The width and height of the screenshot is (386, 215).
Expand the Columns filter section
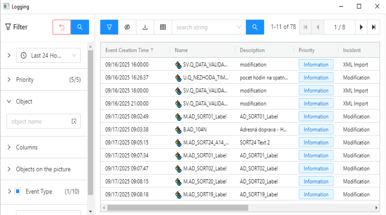click(x=9, y=147)
